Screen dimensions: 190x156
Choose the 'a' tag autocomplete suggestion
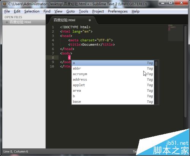click(x=113, y=63)
